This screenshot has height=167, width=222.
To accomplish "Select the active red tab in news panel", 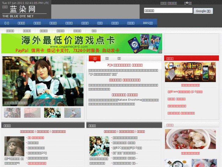I will (95, 59).
